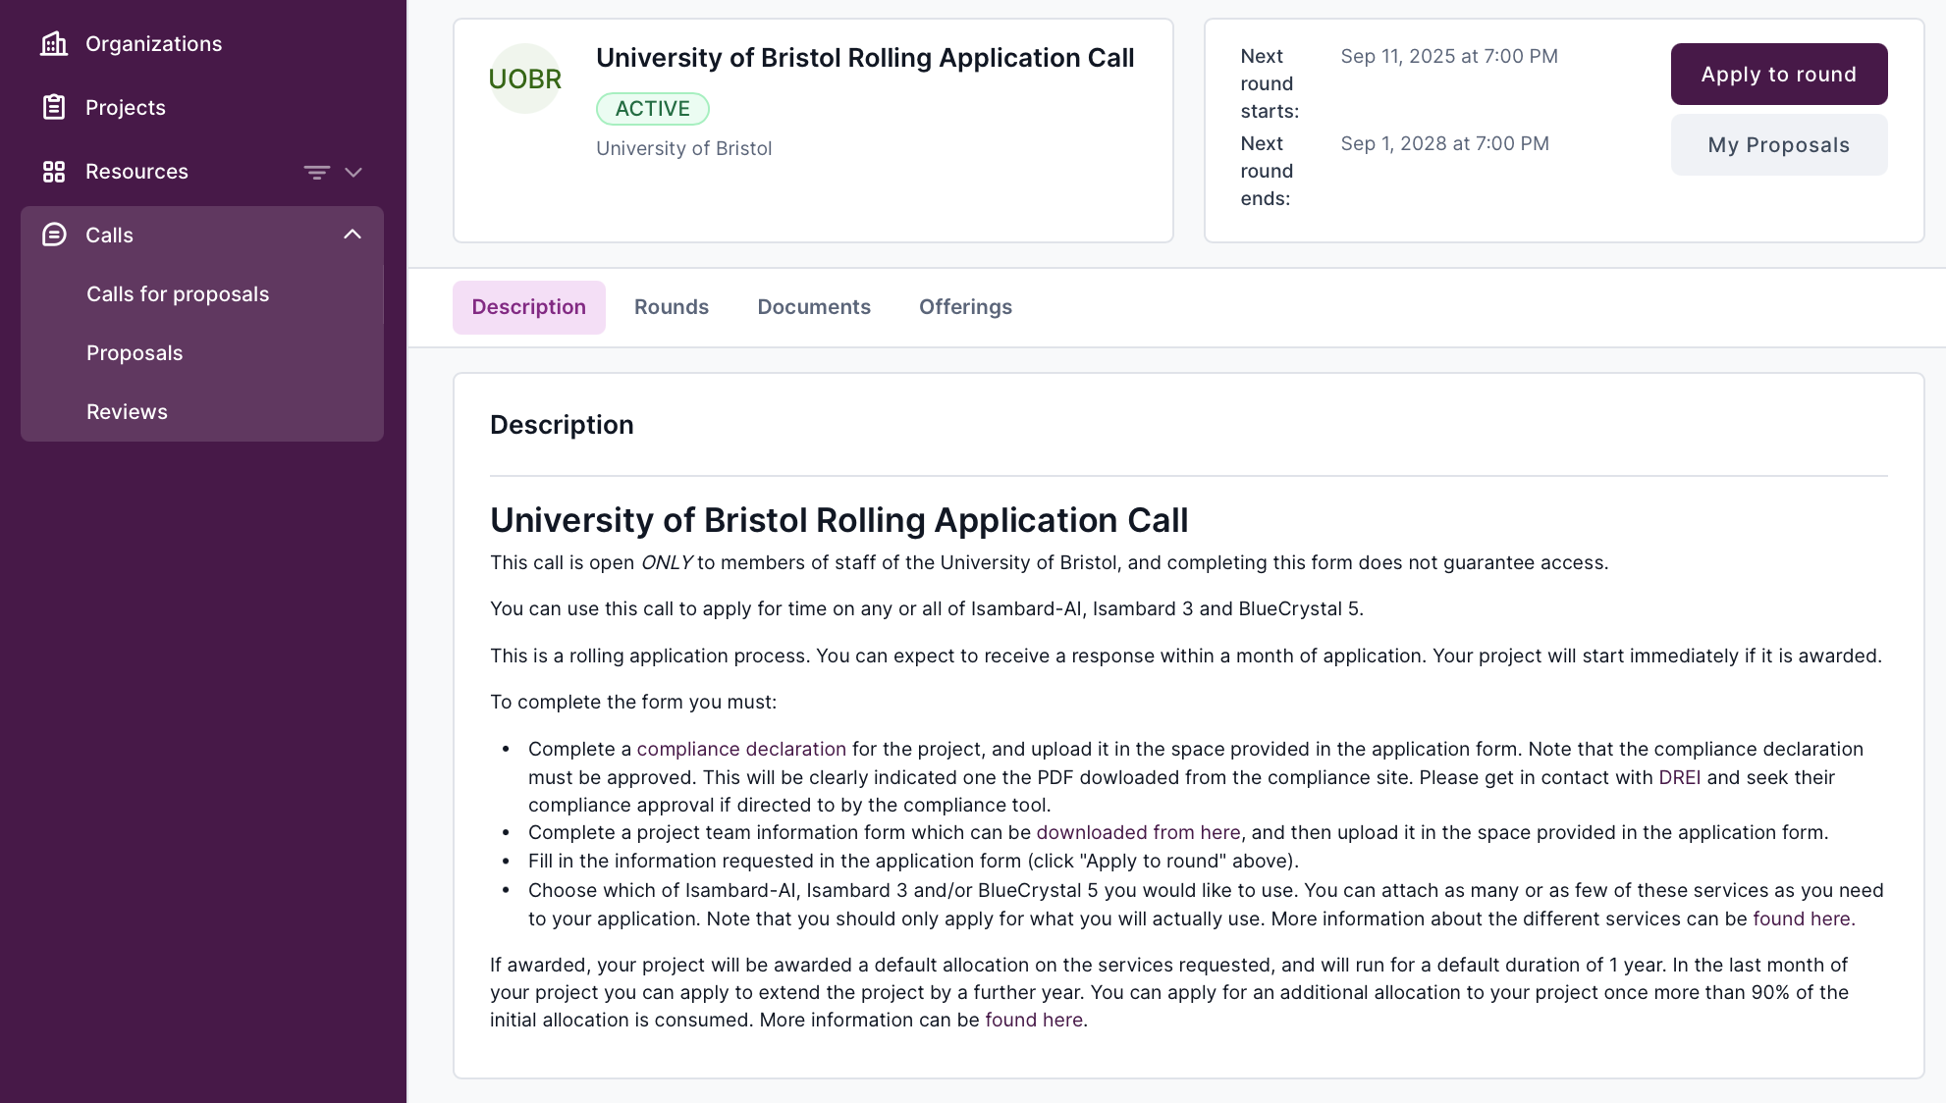Screen dimensions: 1946x1103
Task: Open the Reviews submenu item
Action: click(127, 412)
